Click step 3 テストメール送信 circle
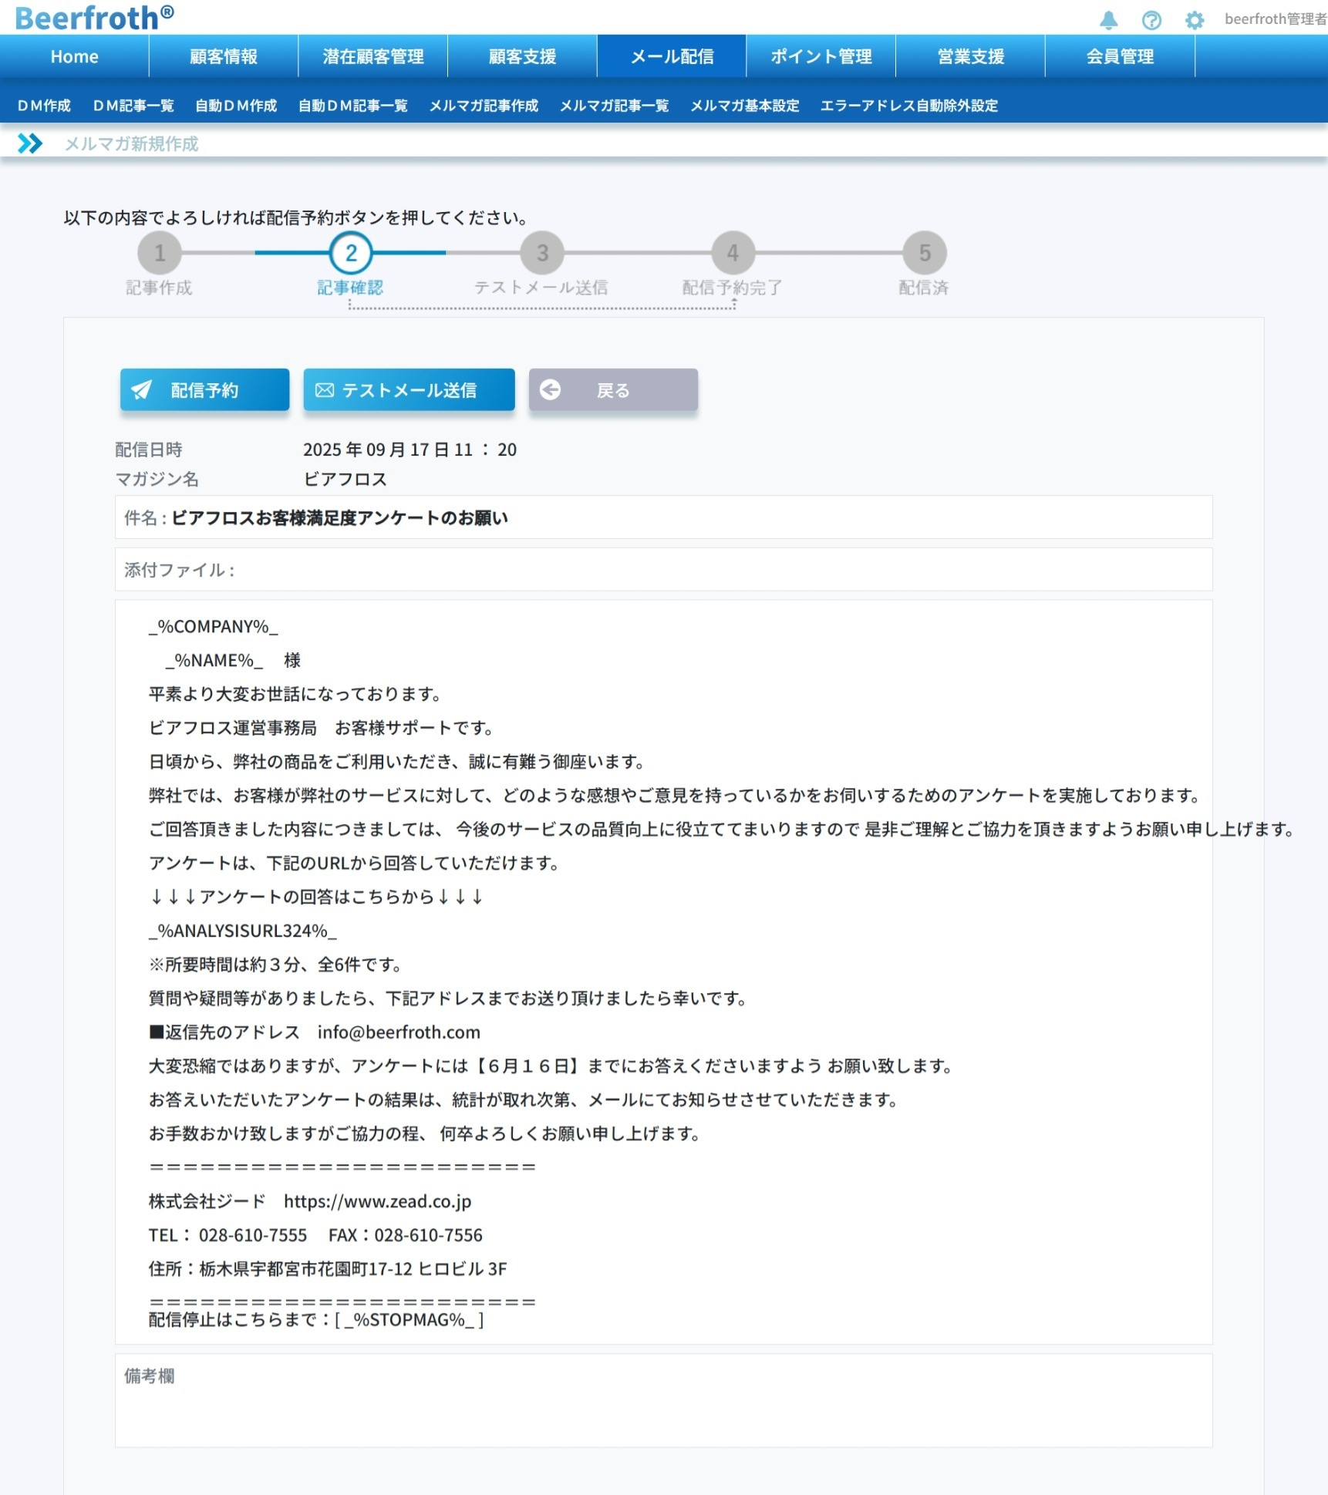This screenshot has height=1495, width=1328. (542, 253)
